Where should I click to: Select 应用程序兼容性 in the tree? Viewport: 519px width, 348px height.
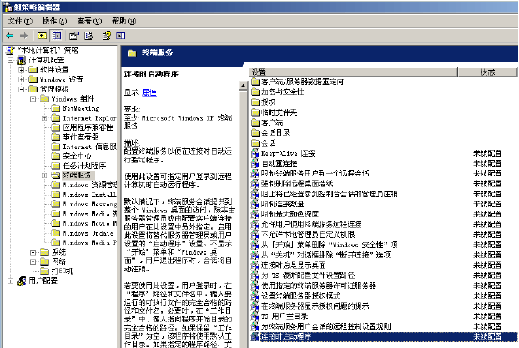click(88, 127)
